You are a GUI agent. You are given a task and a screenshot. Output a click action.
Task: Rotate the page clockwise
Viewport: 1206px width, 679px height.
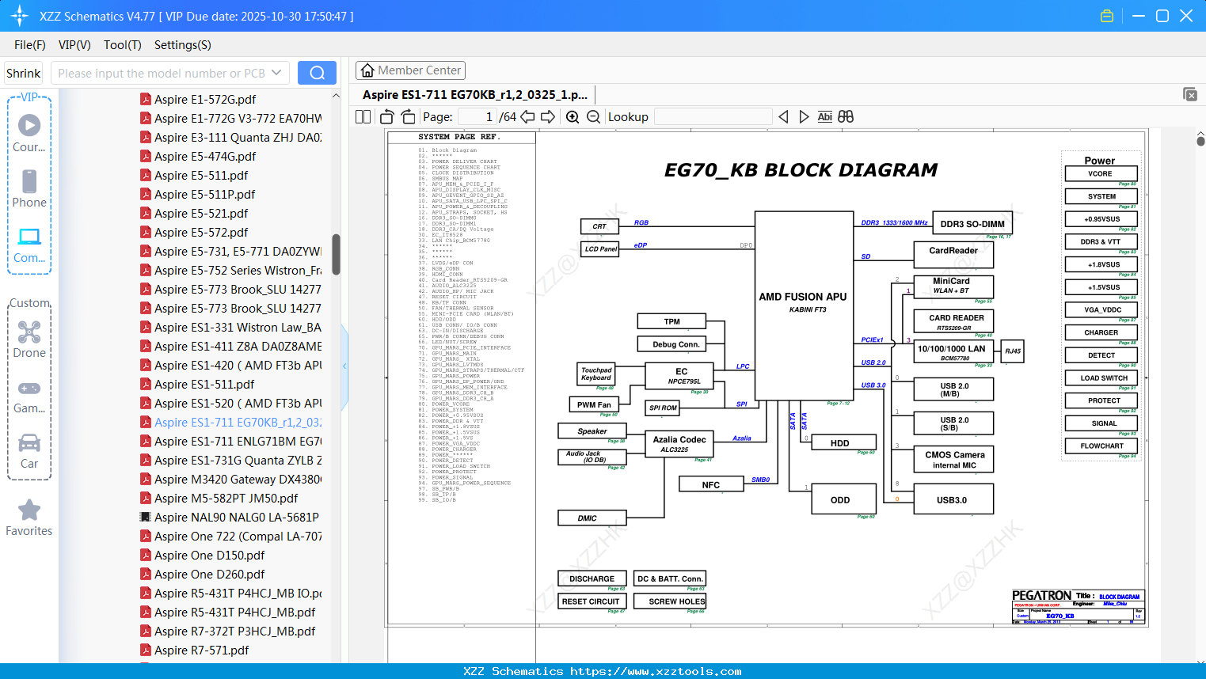(x=407, y=116)
